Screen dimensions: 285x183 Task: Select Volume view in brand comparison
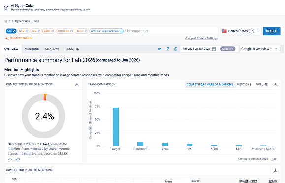tap(262, 84)
